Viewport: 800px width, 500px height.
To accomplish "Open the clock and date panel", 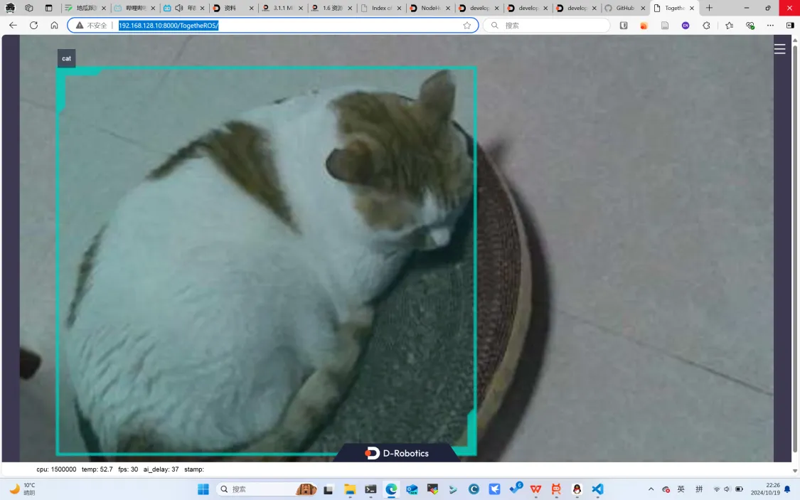I will [765, 489].
